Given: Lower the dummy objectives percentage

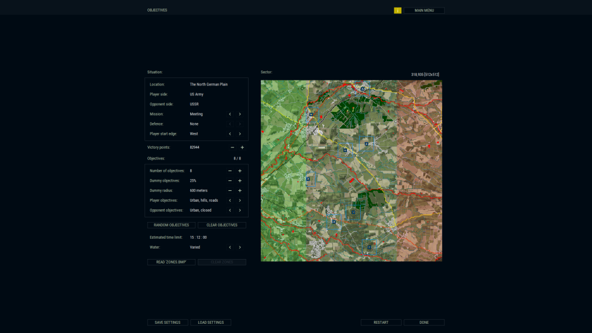Looking at the screenshot, I should pos(230,181).
